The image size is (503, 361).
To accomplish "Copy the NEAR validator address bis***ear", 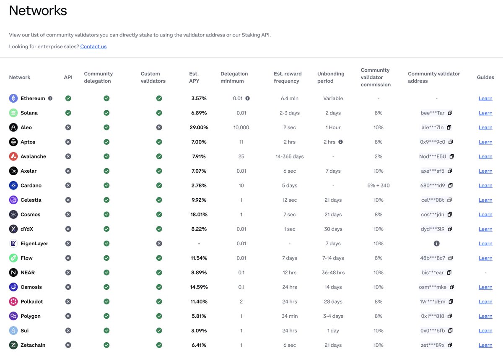I will pyautogui.click(x=449, y=273).
